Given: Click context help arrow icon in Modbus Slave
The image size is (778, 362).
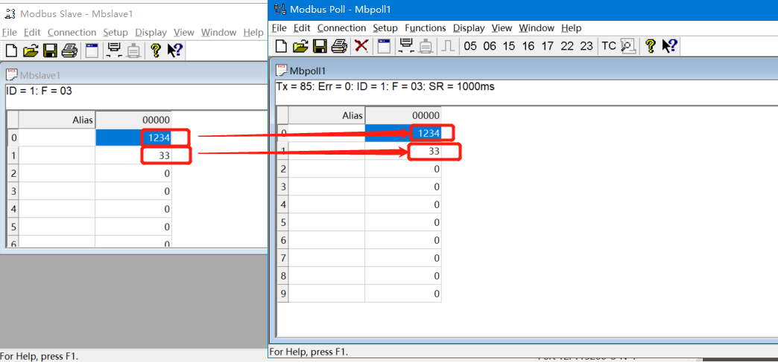Looking at the screenshot, I should (175, 51).
